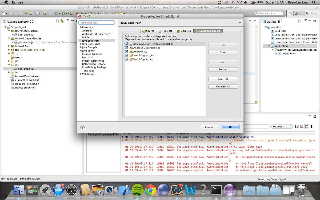
Task: Uncheck gdx-audio.jar export checkbox
Action: pos(126,44)
